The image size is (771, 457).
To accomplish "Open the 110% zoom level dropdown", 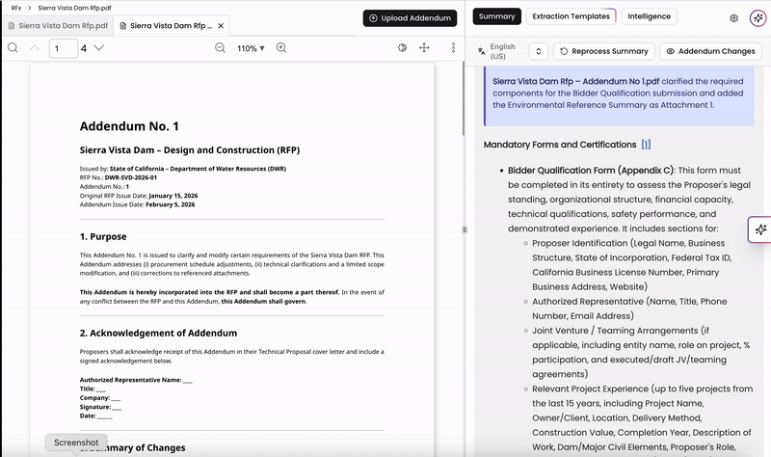I will point(251,48).
